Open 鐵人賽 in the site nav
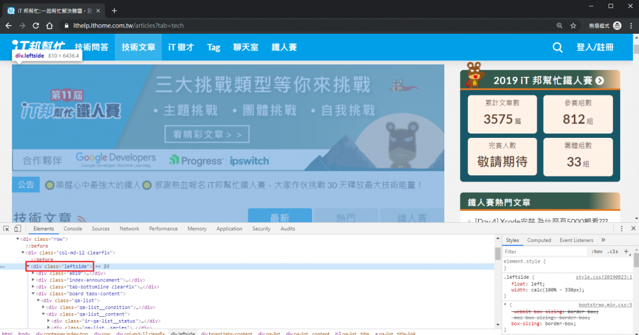Image resolution: width=639 pixels, height=335 pixels. [x=284, y=47]
